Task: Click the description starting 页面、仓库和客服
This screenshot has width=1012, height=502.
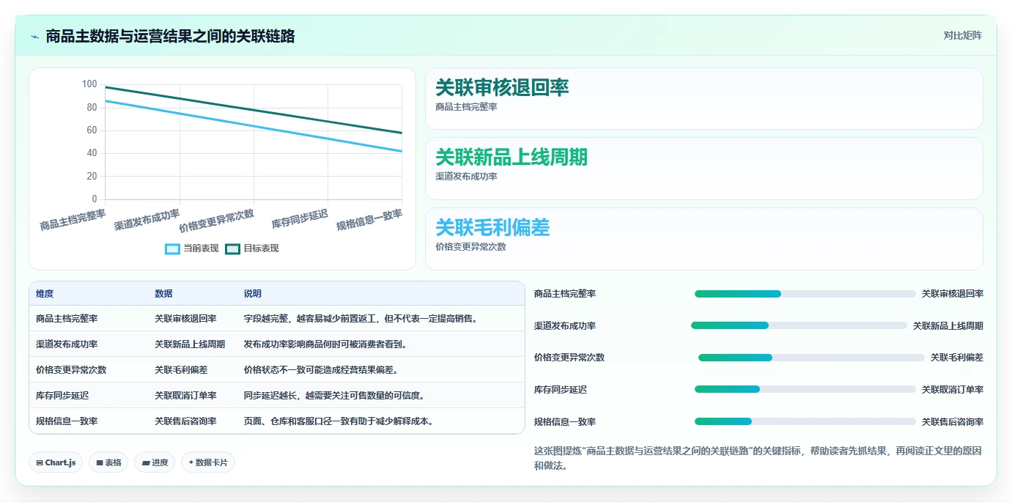Action: point(339,421)
